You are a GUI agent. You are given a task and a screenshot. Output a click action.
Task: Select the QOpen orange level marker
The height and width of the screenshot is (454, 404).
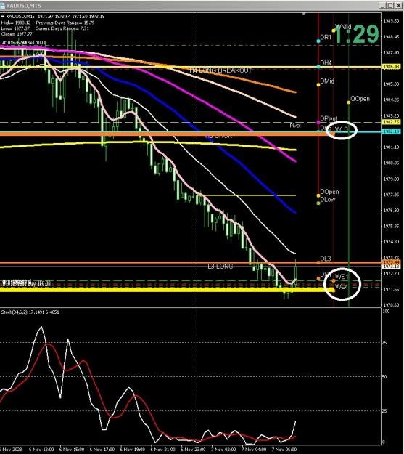click(x=349, y=102)
